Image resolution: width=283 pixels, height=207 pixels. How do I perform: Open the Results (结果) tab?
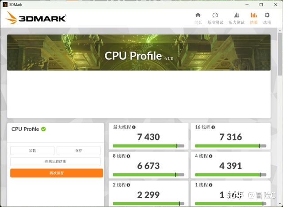[x=254, y=19]
